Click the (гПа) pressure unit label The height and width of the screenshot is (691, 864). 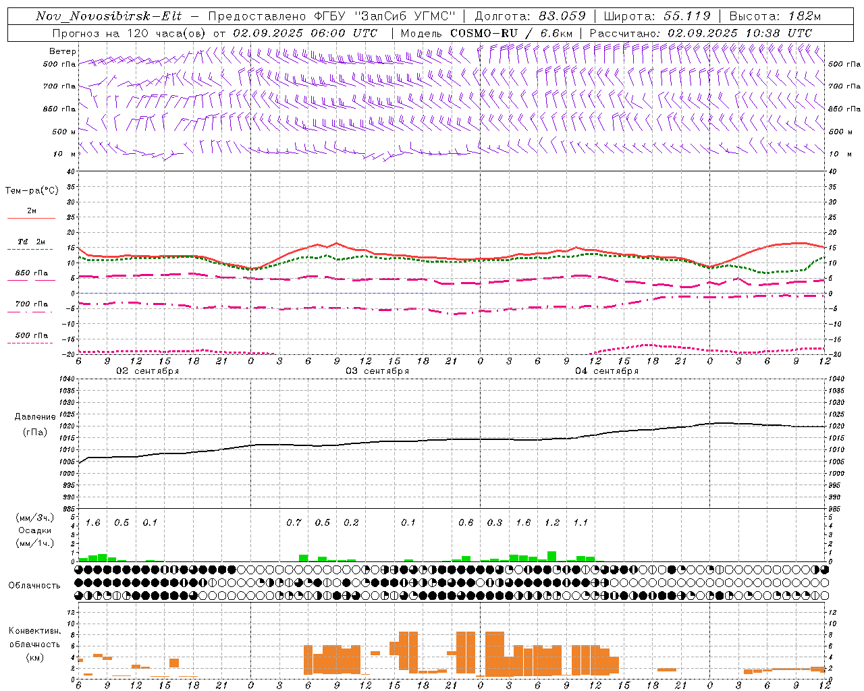tap(35, 432)
